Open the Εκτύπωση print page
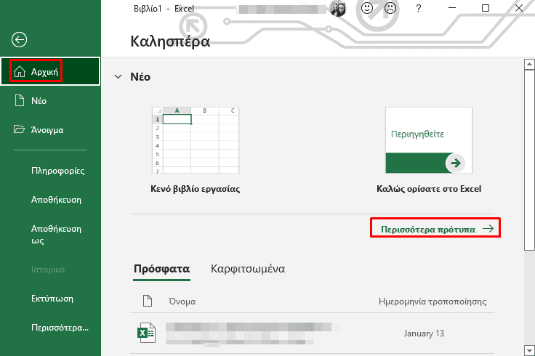The height and width of the screenshot is (356, 535). tap(52, 299)
